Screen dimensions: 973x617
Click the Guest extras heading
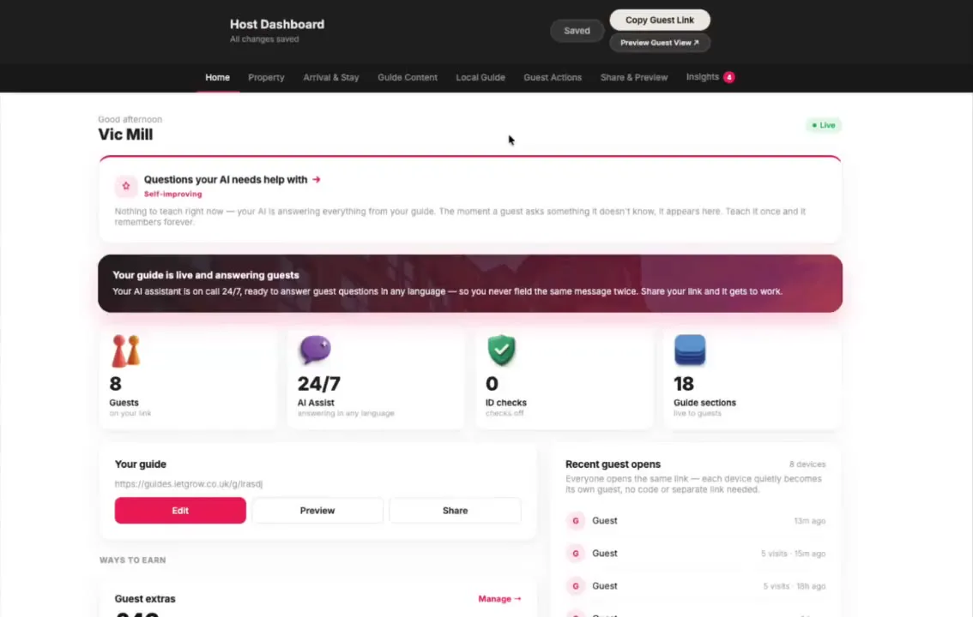pyautogui.click(x=145, y=599)
